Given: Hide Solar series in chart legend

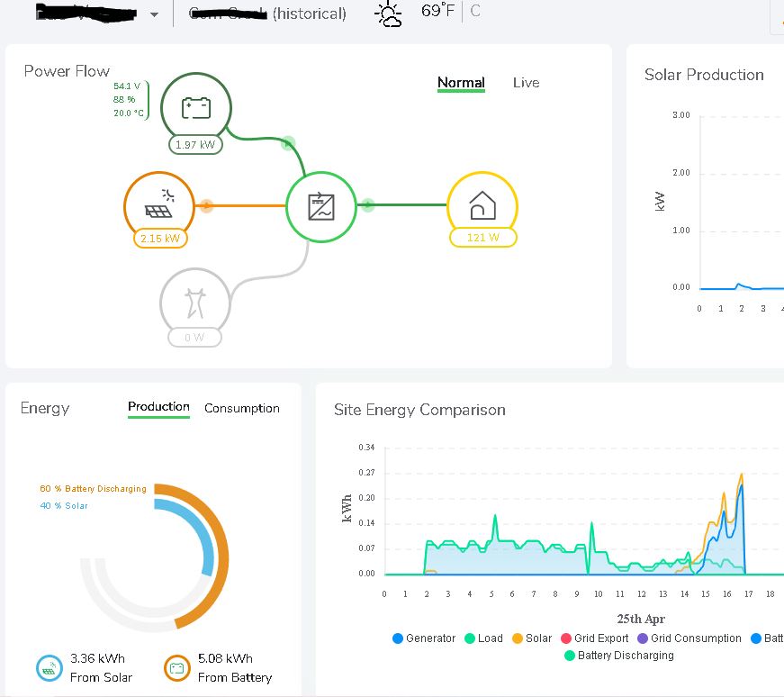Looking at the screenshot, I should (532, 638).
